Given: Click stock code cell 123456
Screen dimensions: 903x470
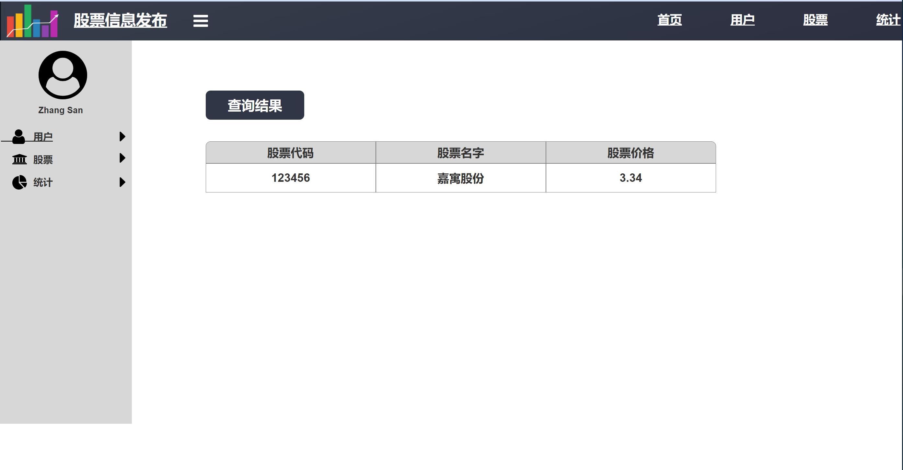Looking at the screenshot, I should pyautogui.click(x=291, y=178).
